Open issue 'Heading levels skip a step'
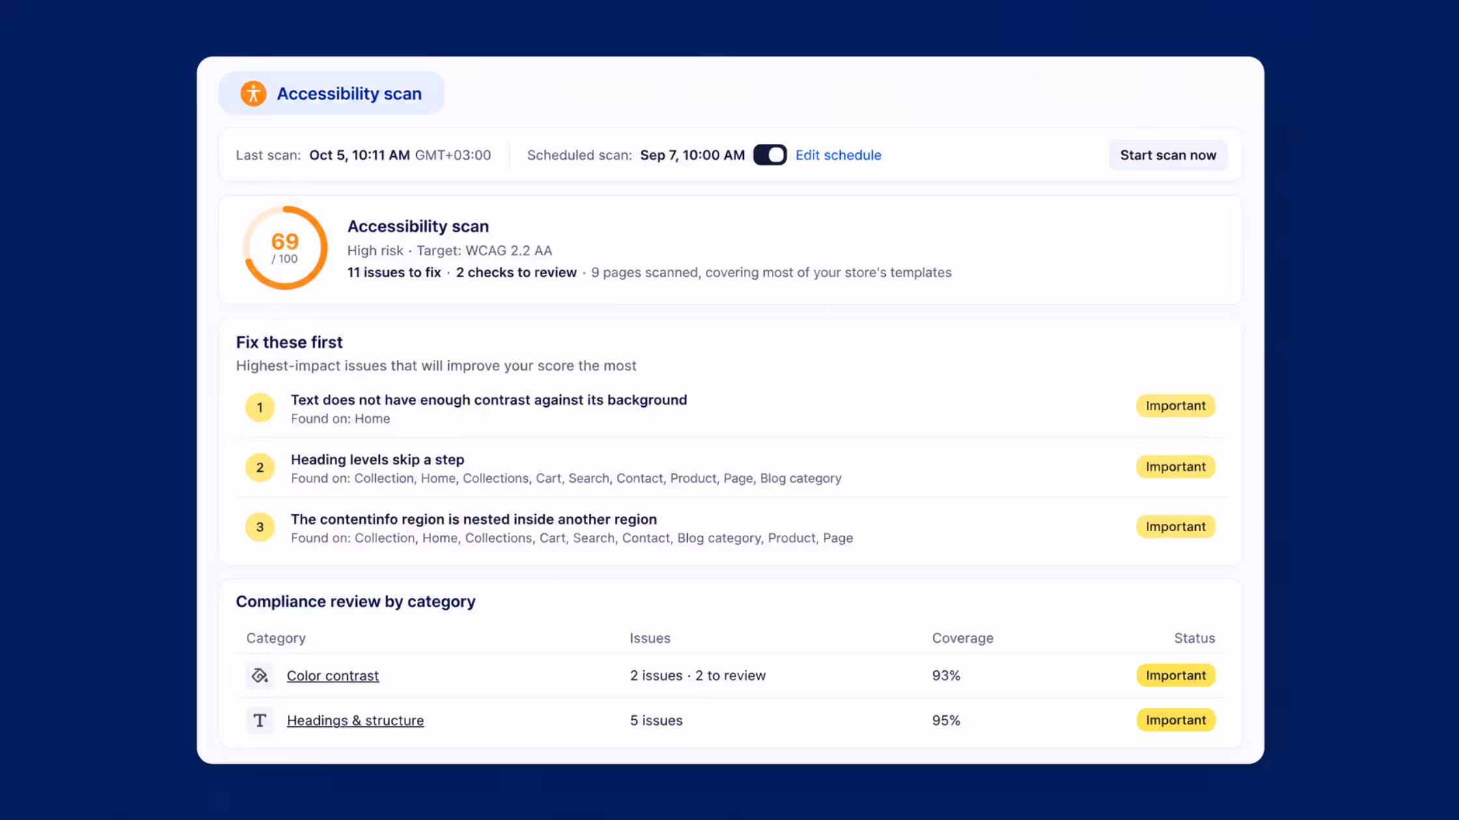Image resolution: width=1459 pixels, height=820 pixels. pyautogui.click(x=377, y=459)
